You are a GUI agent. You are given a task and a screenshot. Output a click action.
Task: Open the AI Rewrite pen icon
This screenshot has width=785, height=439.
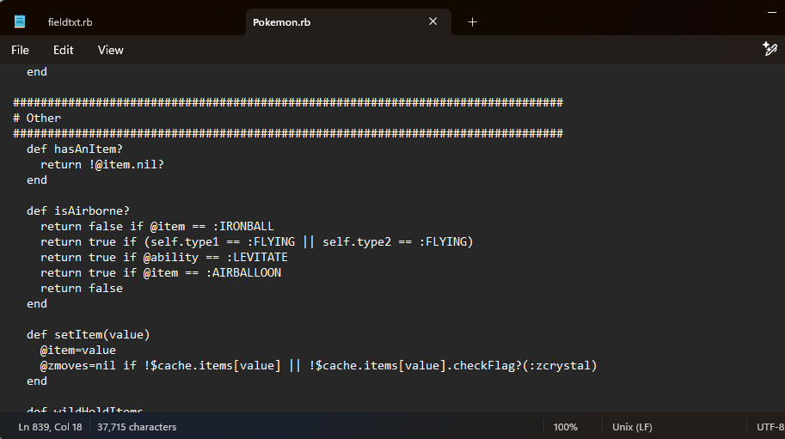coord(770,49)
